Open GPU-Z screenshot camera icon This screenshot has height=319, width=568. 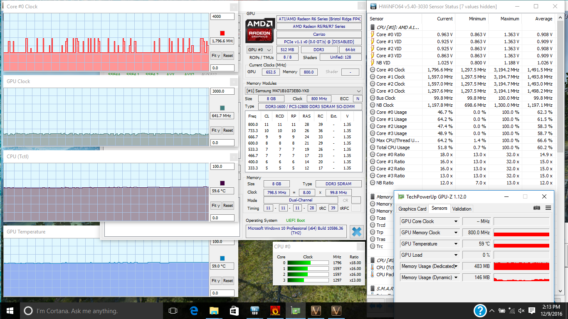[x=537, y=208]
